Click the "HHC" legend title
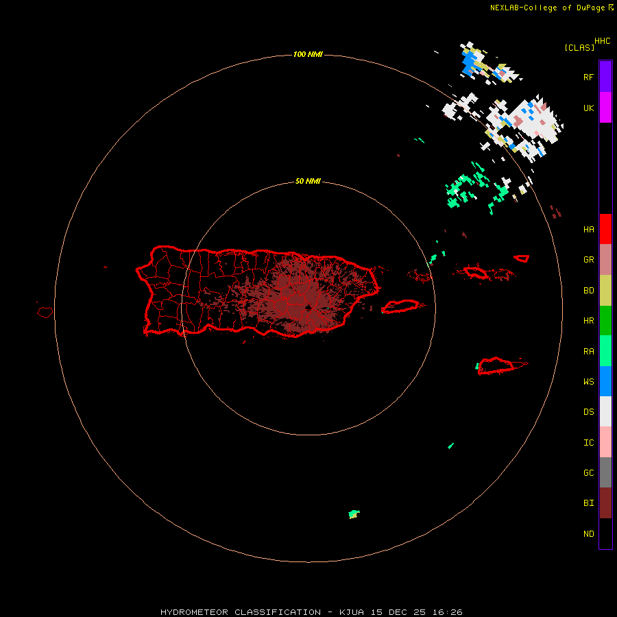This screenshot has height=617, width=617. [603, 41]
